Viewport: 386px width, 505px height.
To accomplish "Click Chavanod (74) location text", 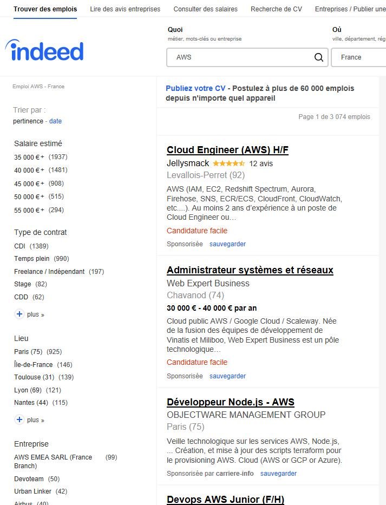I will coord(195,296).
